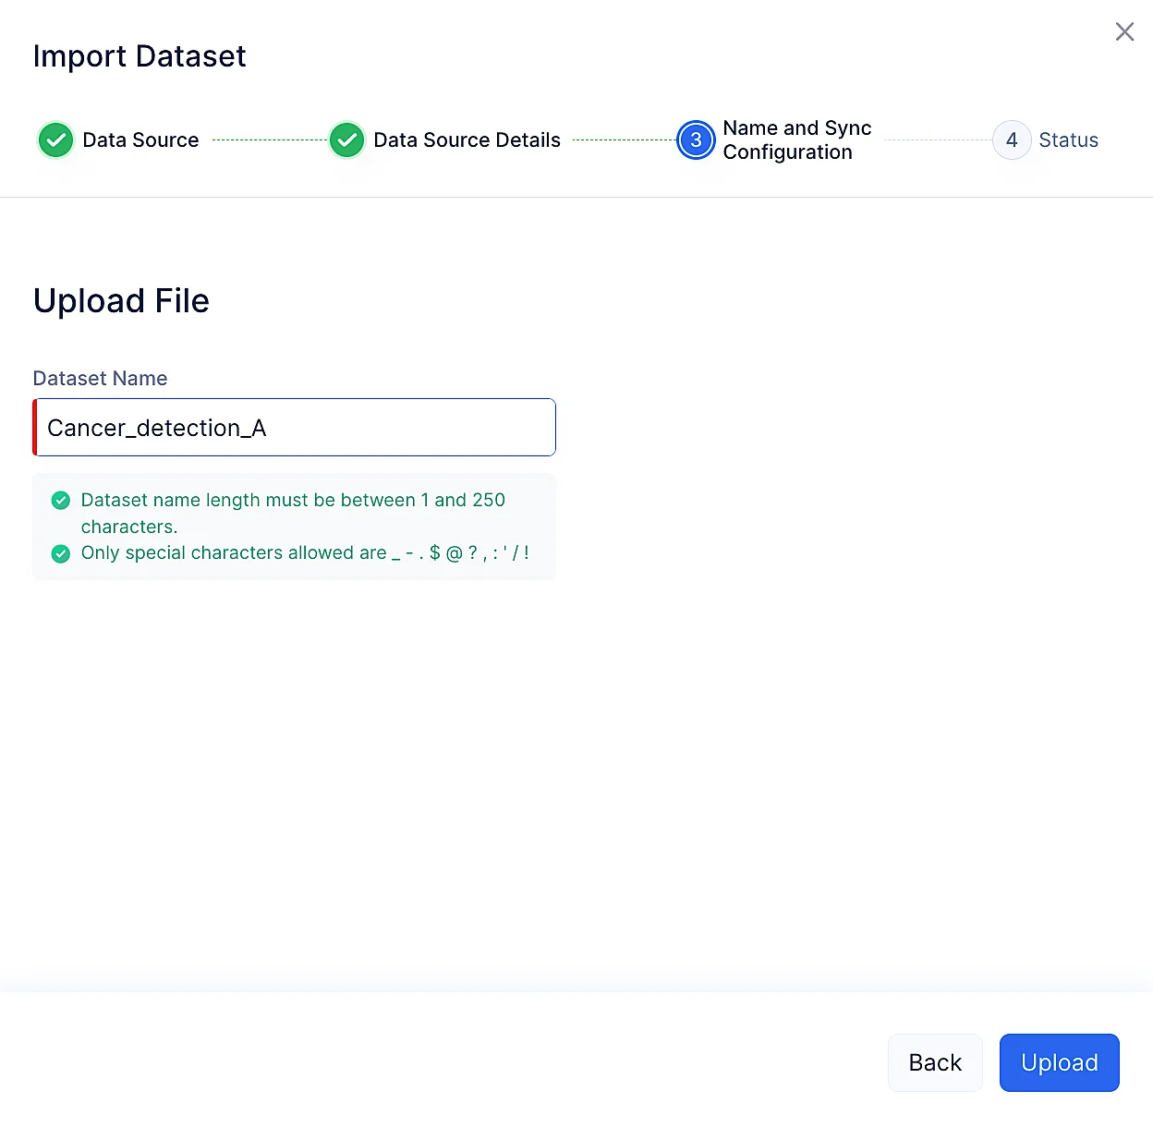The width and height of the screenshot is (1153, 1127).
Task: Go to the Data Source step label
Action: pyautogui.click(x=140, y=140)
